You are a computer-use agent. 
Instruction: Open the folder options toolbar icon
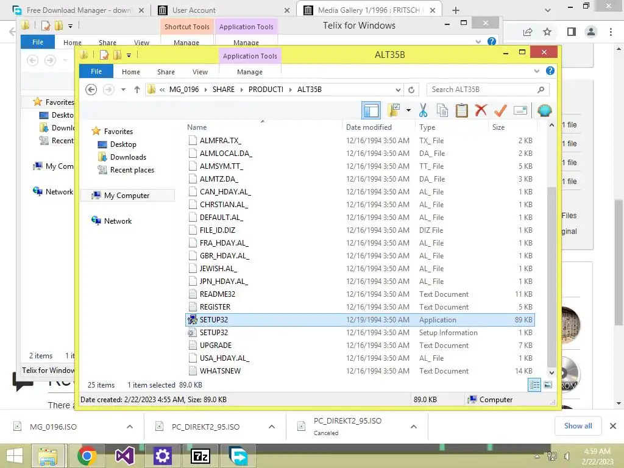pyautogui.click(x=394, y=110)
